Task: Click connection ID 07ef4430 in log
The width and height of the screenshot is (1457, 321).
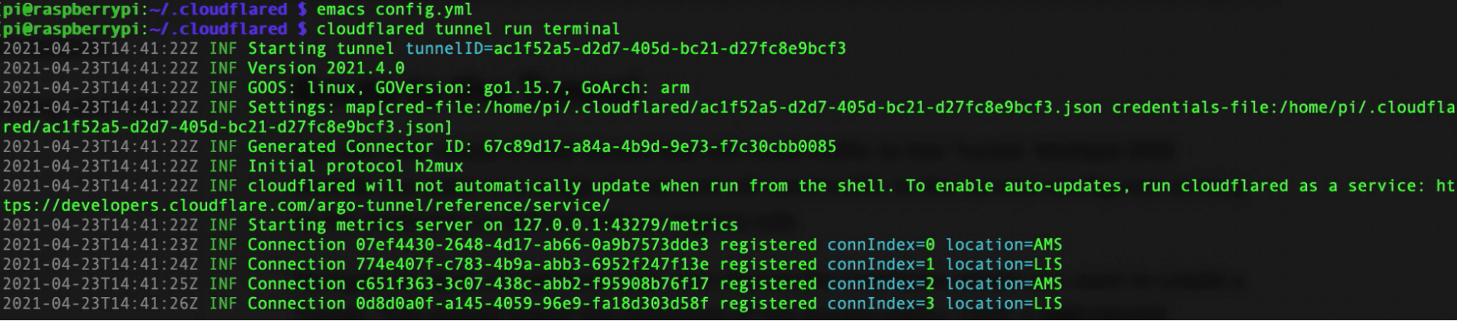Action: (x=532, y=245)
